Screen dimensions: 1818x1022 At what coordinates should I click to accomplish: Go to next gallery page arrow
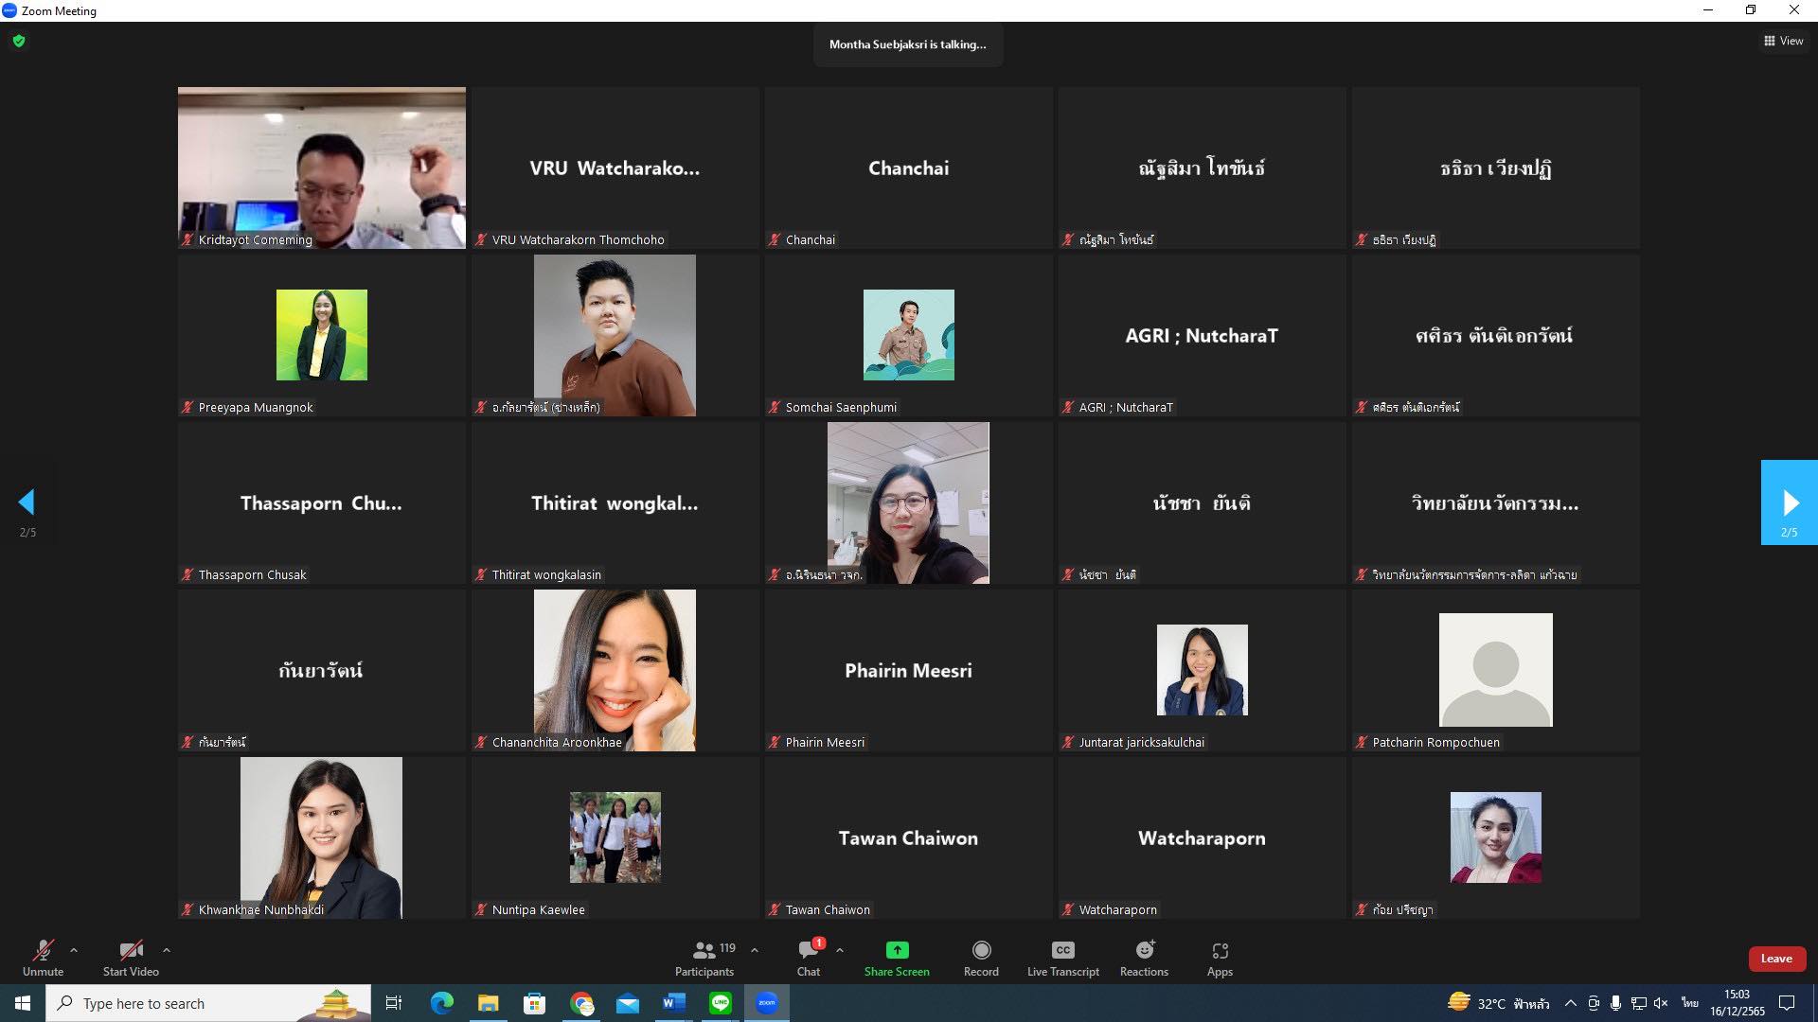point(1789,502)
